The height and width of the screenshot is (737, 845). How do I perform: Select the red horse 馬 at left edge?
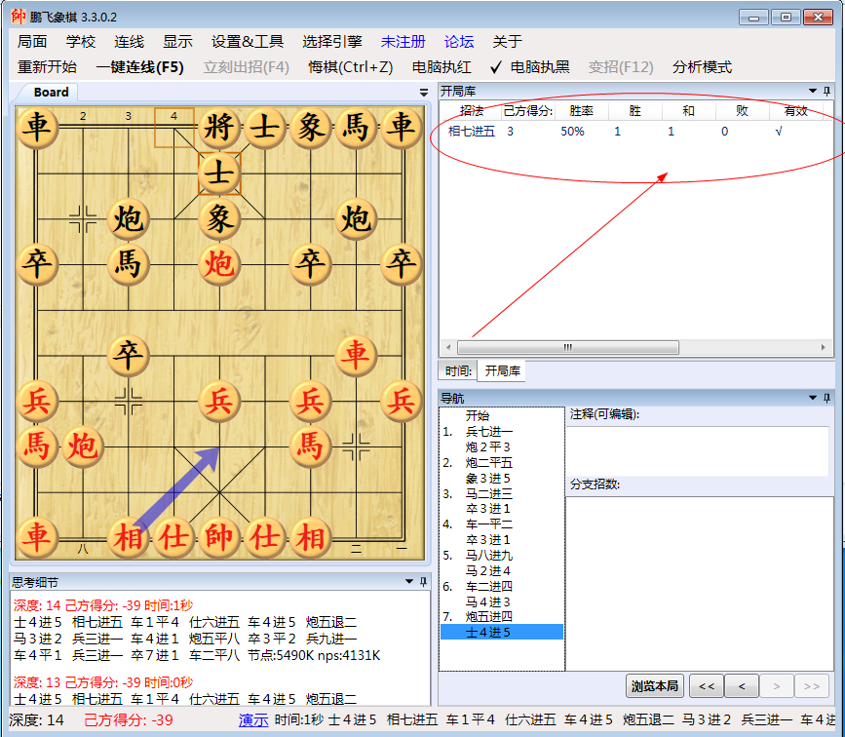(x=37, y=446)
